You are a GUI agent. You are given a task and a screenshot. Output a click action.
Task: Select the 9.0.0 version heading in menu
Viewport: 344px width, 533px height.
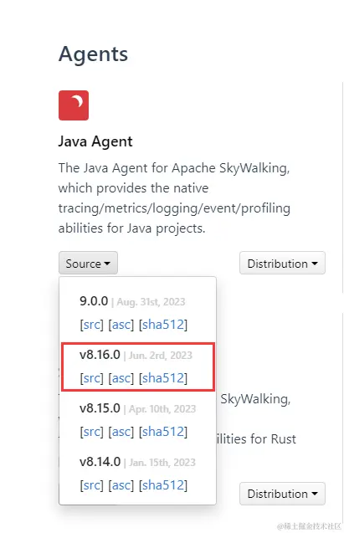pyautogui.click(x=94, y=301)
